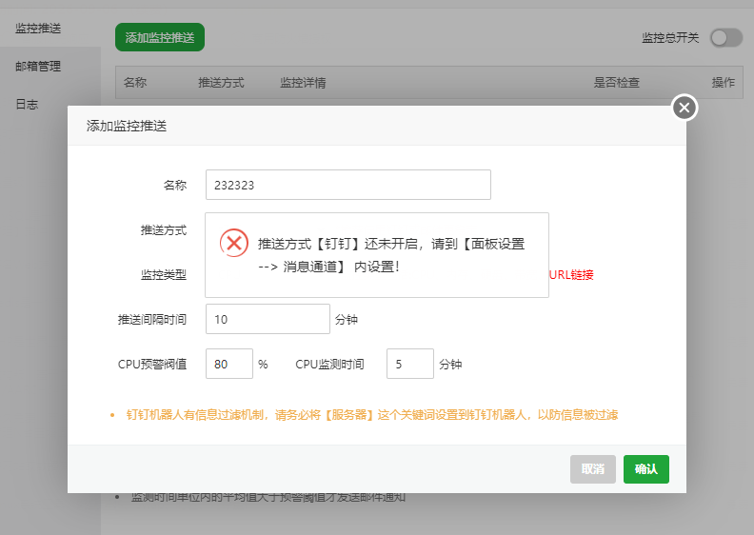Click the 名称 column header

pos(135,83)
